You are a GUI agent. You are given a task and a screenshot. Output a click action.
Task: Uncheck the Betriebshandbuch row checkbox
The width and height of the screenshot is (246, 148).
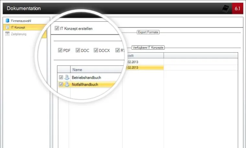pos(61,78)
